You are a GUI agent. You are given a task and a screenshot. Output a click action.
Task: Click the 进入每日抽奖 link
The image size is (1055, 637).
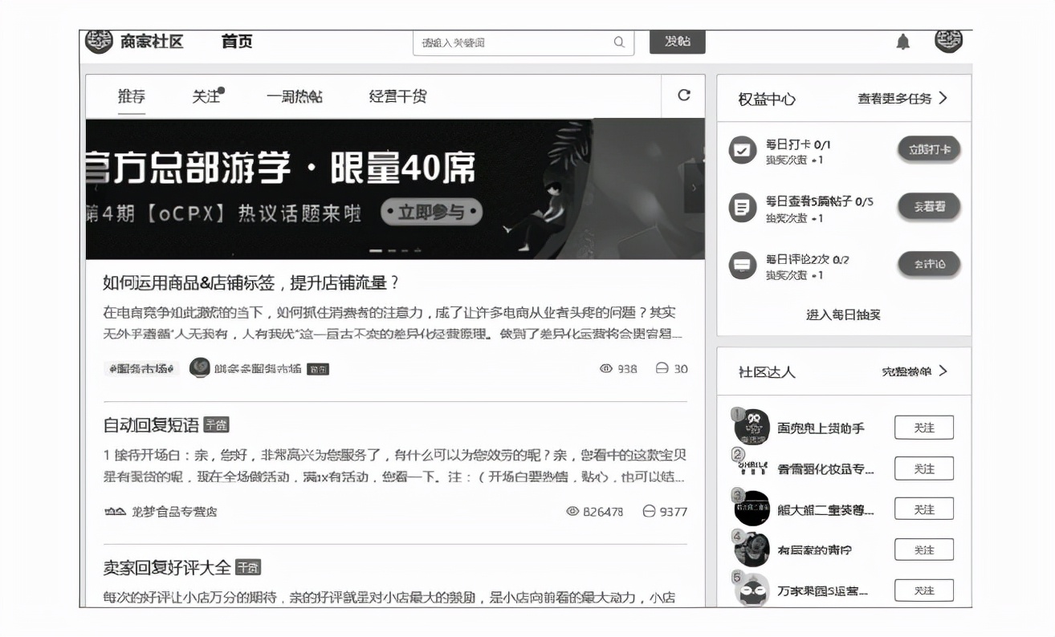[x=845, y=314]
